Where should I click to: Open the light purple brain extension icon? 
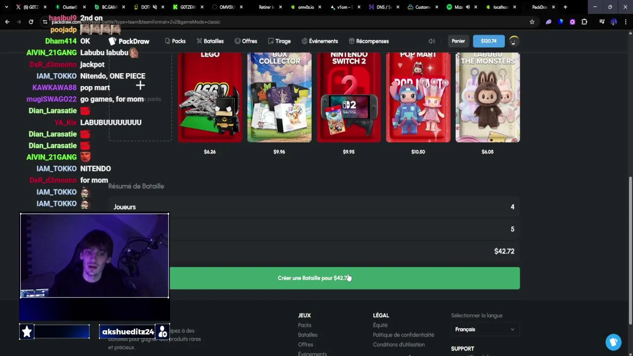click(x=548, y=22)
